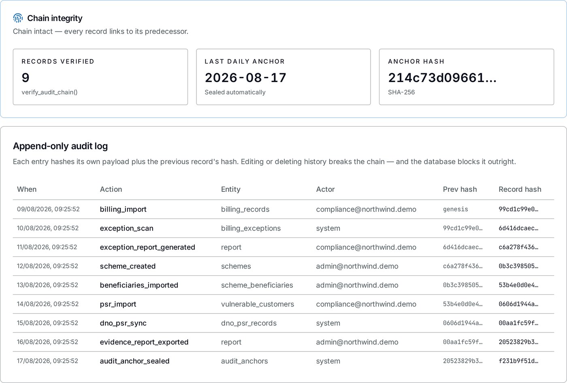
Task: Click the Actor column header
Action: [x=326, y=189]
